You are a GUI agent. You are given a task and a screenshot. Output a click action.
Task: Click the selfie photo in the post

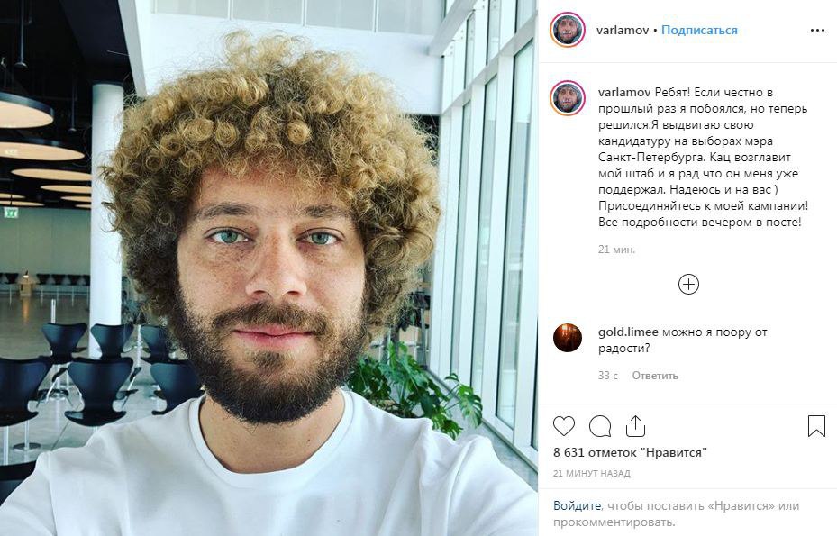269,268
